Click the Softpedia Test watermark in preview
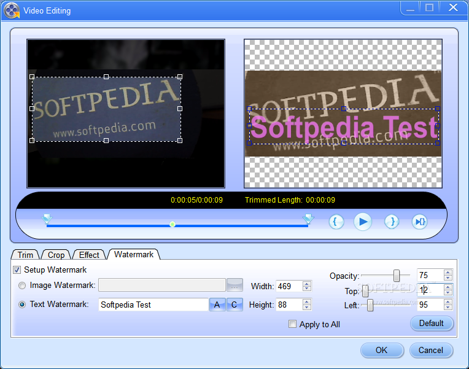 click(344, 127)
